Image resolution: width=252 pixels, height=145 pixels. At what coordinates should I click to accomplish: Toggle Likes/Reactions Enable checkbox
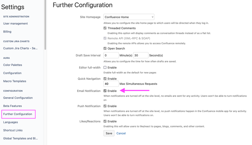(105, 121)
